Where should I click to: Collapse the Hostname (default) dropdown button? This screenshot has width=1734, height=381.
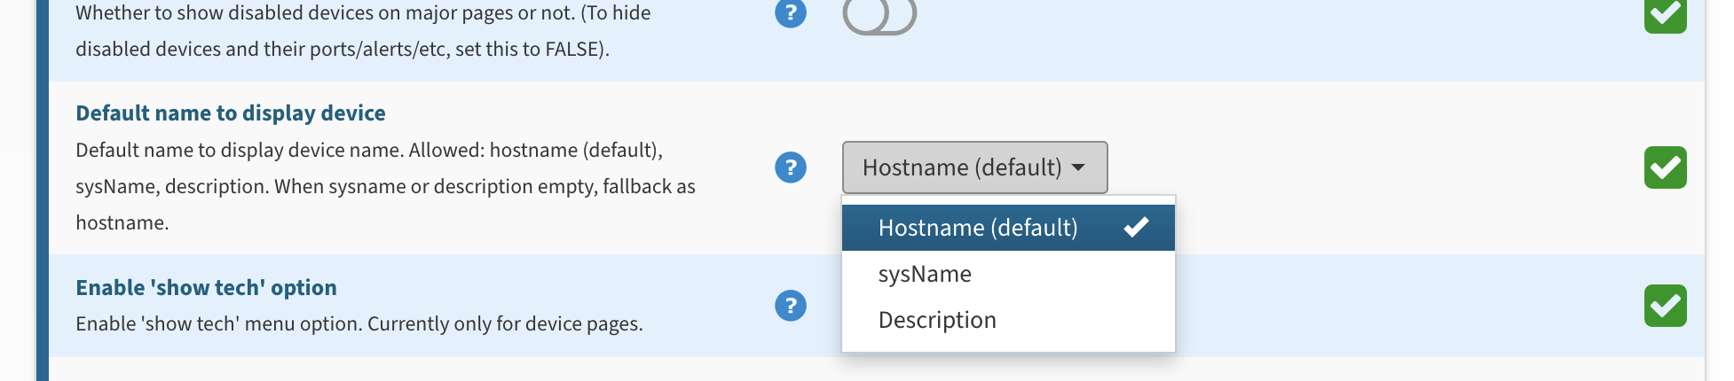click(x=974, y=167)
